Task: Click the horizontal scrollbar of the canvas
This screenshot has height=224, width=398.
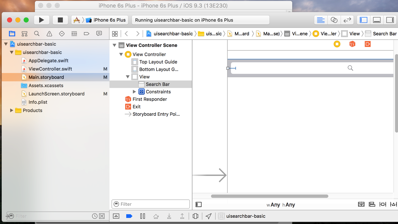Action: tap(270, 196)
